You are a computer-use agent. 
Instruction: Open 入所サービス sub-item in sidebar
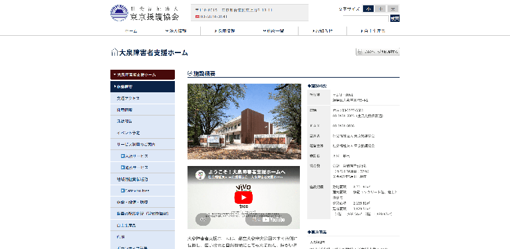[142, 156]
